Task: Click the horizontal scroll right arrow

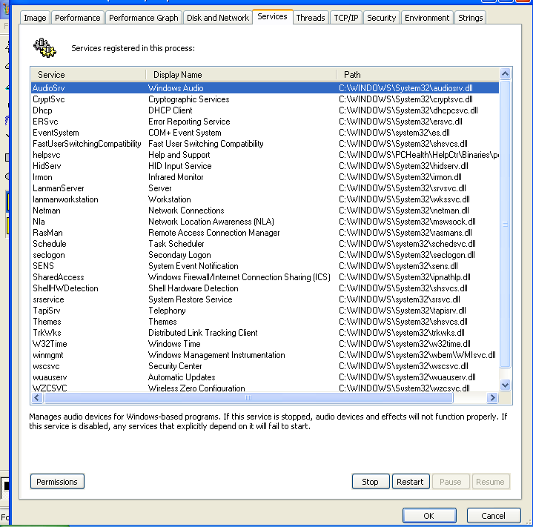Action: tap(492, 397)
